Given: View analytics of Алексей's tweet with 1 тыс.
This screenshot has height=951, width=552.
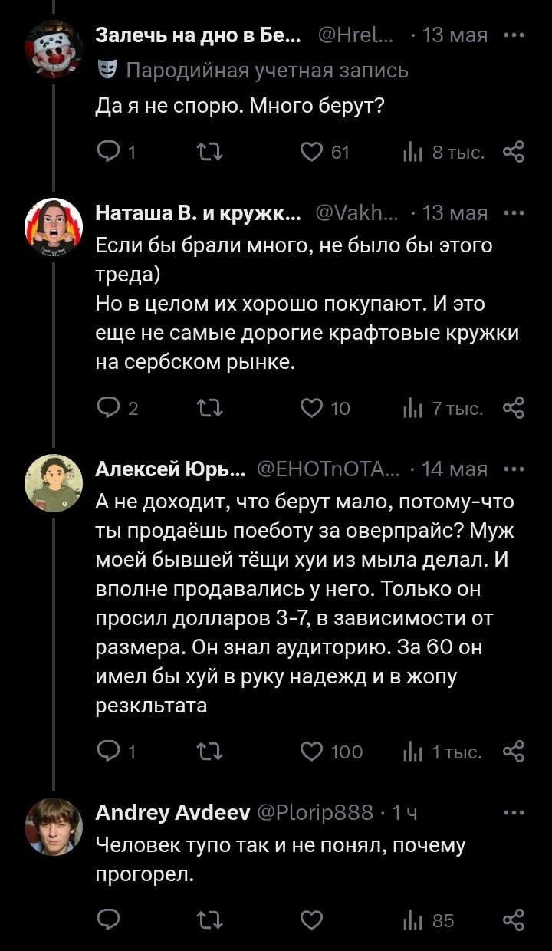Looking at the screenshot, I should (414, 752).
